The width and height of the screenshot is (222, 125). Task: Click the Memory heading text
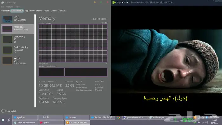coord(47,18)
